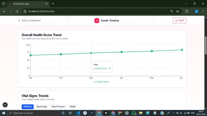
Task: Click the pink Health Timeline logo icon
Action: (x=97, y=20)
